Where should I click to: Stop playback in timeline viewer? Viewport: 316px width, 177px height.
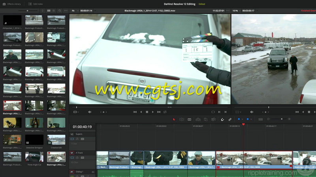click(x=309, y=112)
